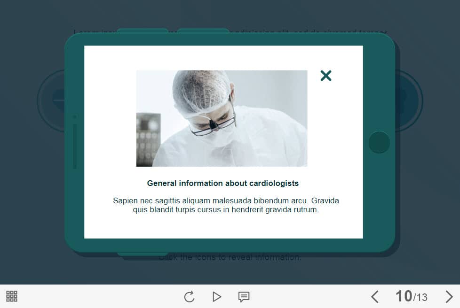Click the surgeon photo in the popup
This screenshot has width=460, height=308.
pyautogui.click(x=222, y=118)
